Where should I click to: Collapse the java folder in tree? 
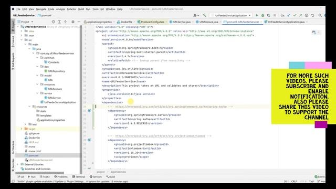click(x=29, y=49)
